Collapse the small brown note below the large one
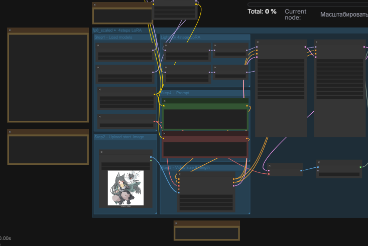 pos(10,132)
